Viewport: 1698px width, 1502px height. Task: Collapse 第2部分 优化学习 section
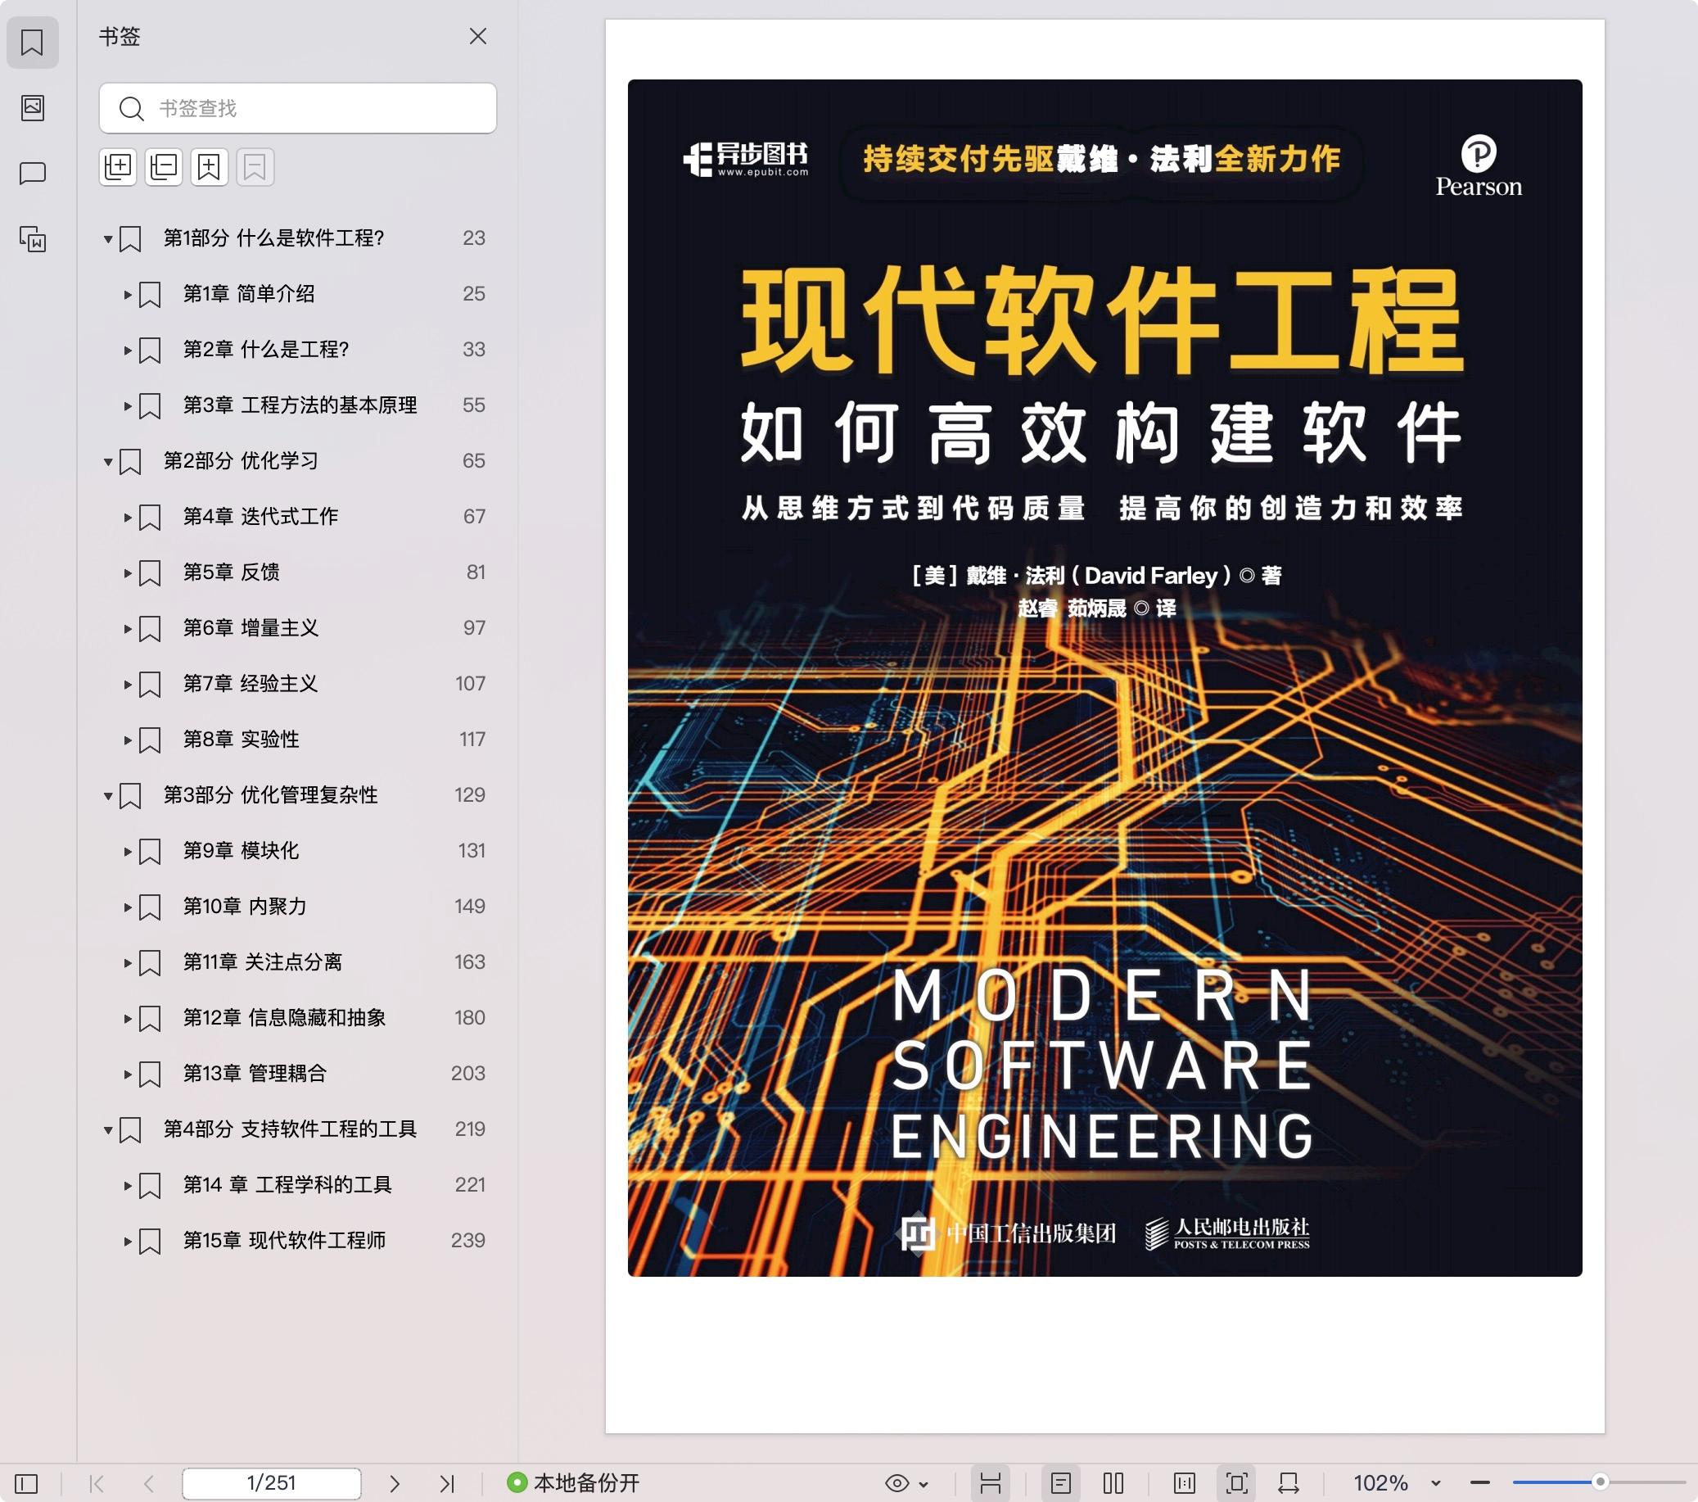tap(108, 461)
